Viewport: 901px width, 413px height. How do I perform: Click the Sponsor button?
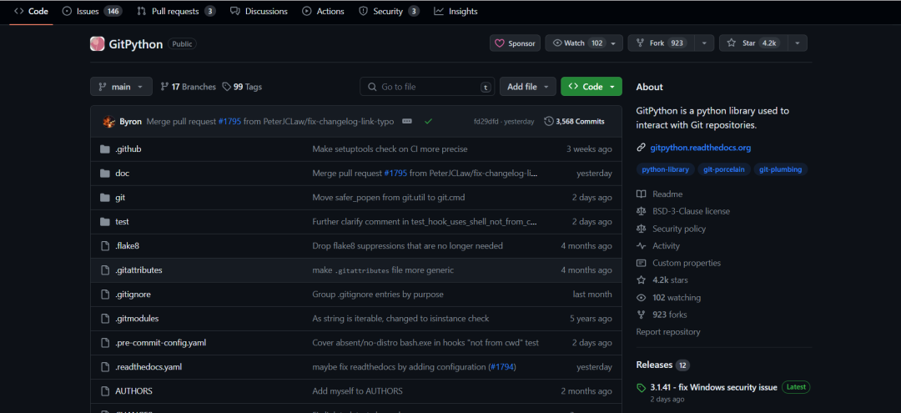(x=515, y=43)
